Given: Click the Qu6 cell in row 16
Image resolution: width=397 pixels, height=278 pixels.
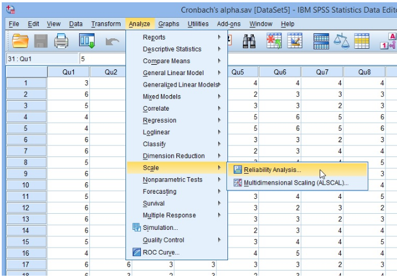Looking at the screenshot, I should point(280,253).
